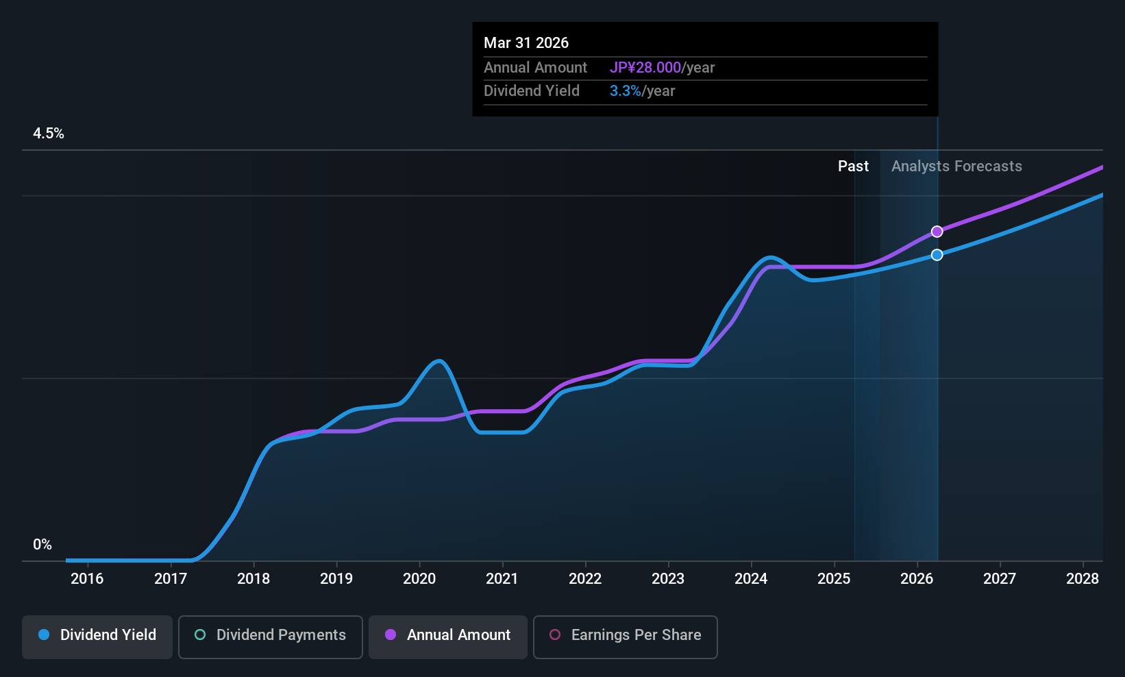This screenshot has height=677, width=1125.
Task: Click the 2024 x-axis label
Action: (751, 579)
